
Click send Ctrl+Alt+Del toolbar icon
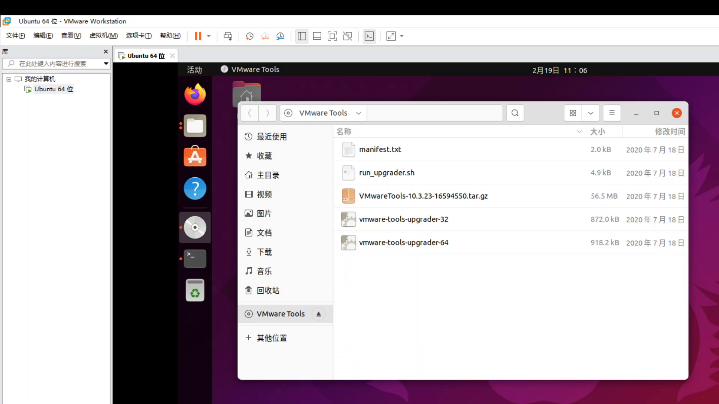[x=228, y=36]
